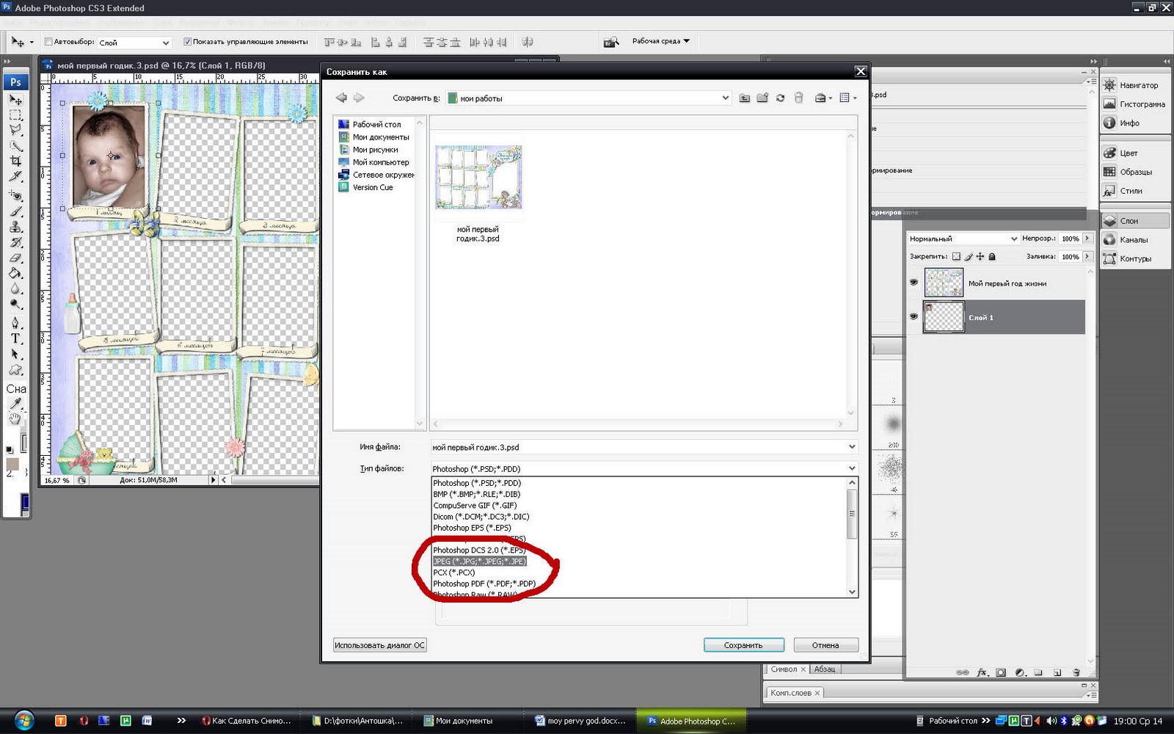This screenshot has height=734, width=1174.
Task: Select the Custom Shape tool
Action: click(x=15, y=369)
